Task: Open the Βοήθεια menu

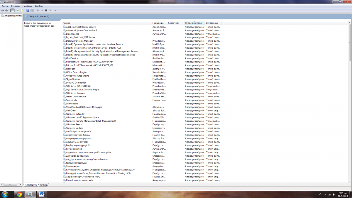Action: click(38, 6)
